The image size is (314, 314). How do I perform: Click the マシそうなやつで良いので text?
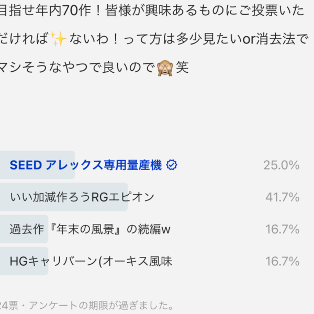coord(77,69)
